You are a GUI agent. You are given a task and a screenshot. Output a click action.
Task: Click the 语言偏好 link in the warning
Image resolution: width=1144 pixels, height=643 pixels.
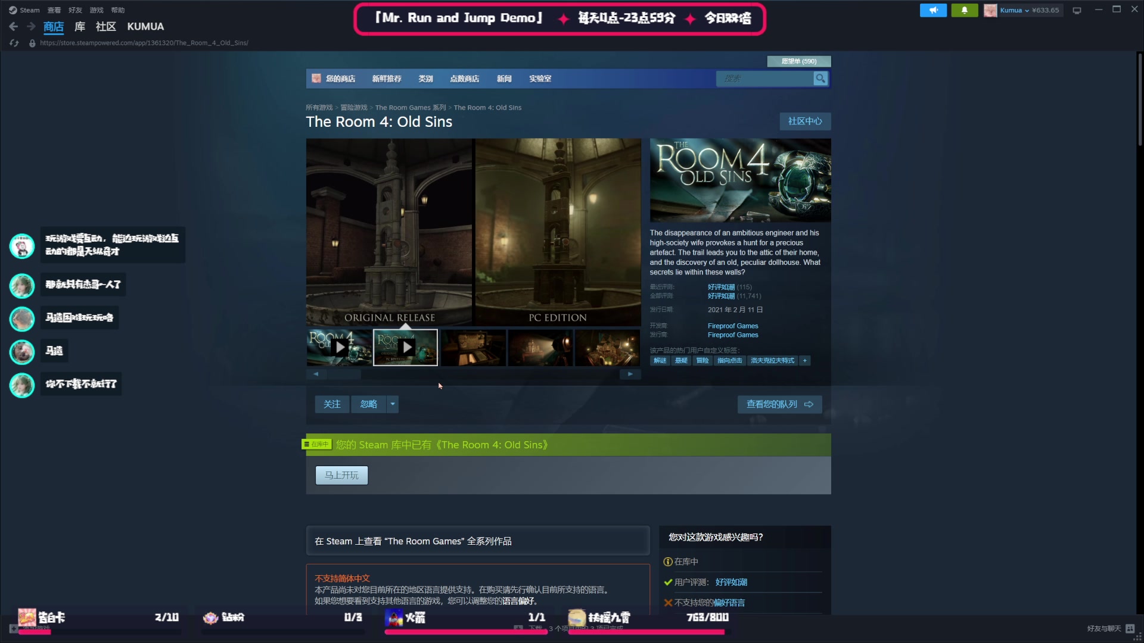(518, 601)
